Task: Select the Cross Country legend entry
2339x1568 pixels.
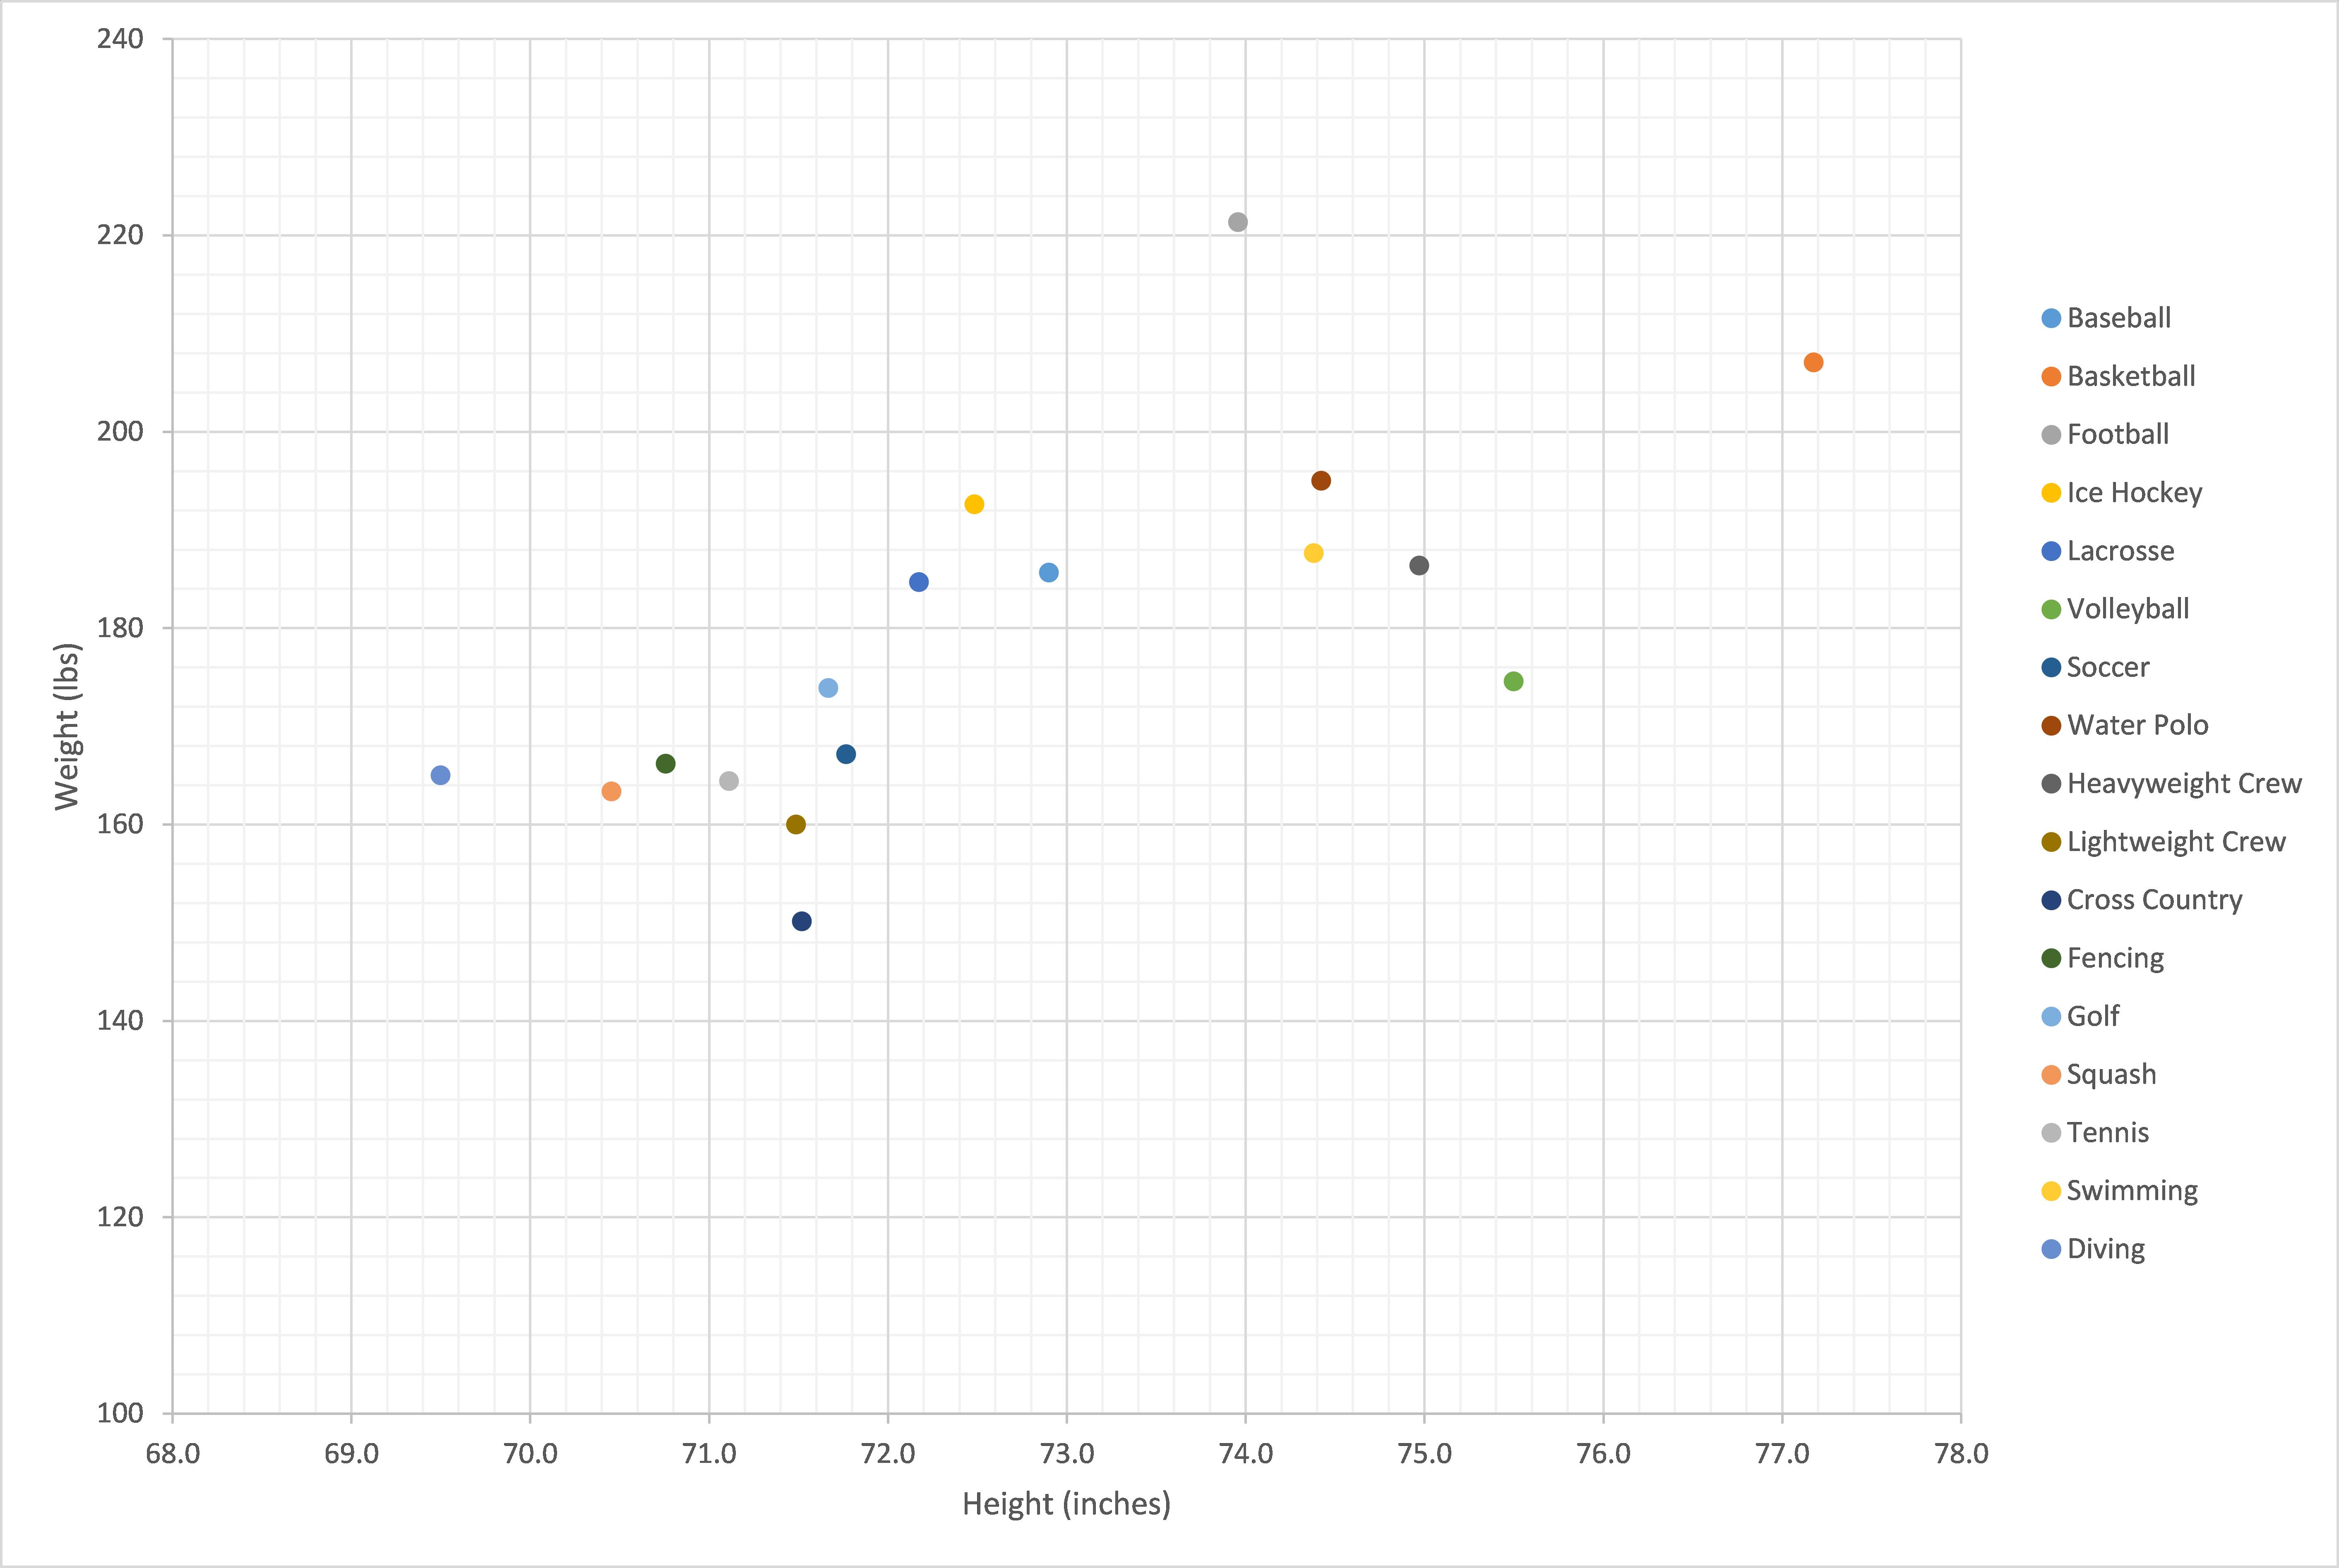Action: [x=2142, y=899]
